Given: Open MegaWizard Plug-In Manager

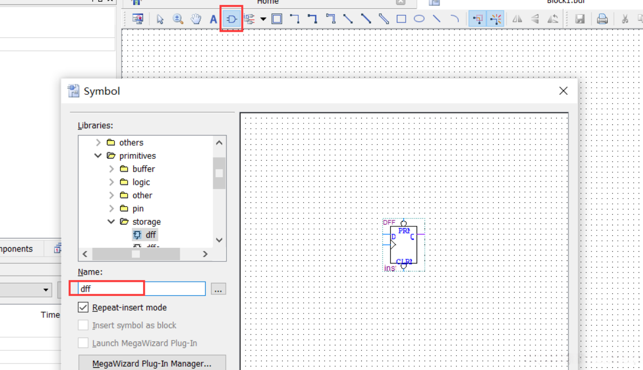Looking at the screenshot, I should click(152, 363).
